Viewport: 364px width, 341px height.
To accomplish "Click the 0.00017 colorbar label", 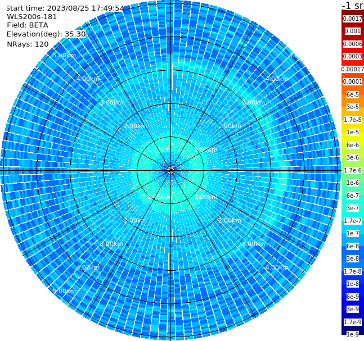I will [353, 69].
